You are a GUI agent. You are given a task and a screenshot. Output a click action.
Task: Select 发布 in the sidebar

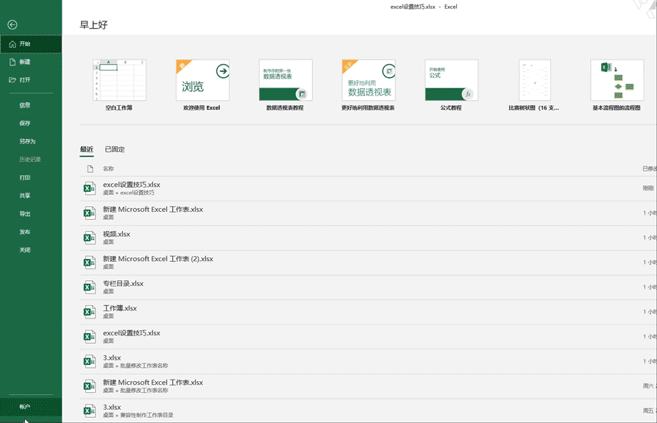point(25,232)
